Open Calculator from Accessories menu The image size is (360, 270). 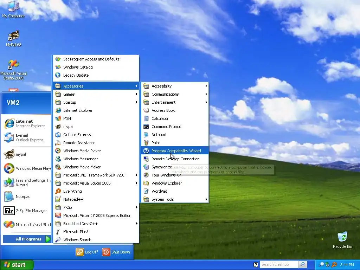175,118
